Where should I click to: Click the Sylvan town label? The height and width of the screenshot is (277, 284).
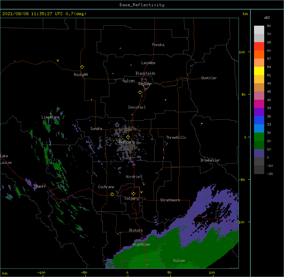click(128, 81)
